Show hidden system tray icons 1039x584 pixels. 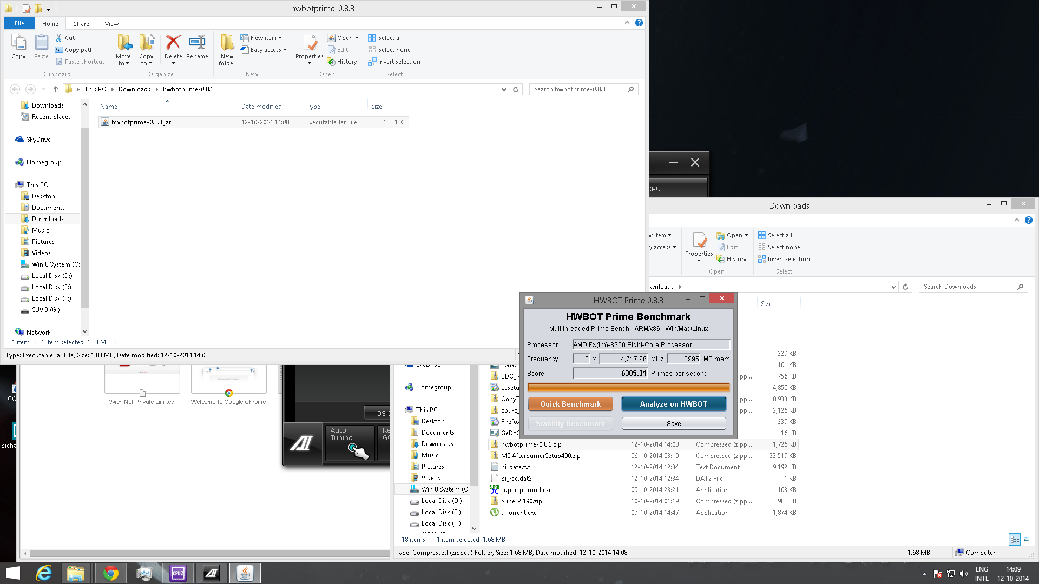[924, 574]
